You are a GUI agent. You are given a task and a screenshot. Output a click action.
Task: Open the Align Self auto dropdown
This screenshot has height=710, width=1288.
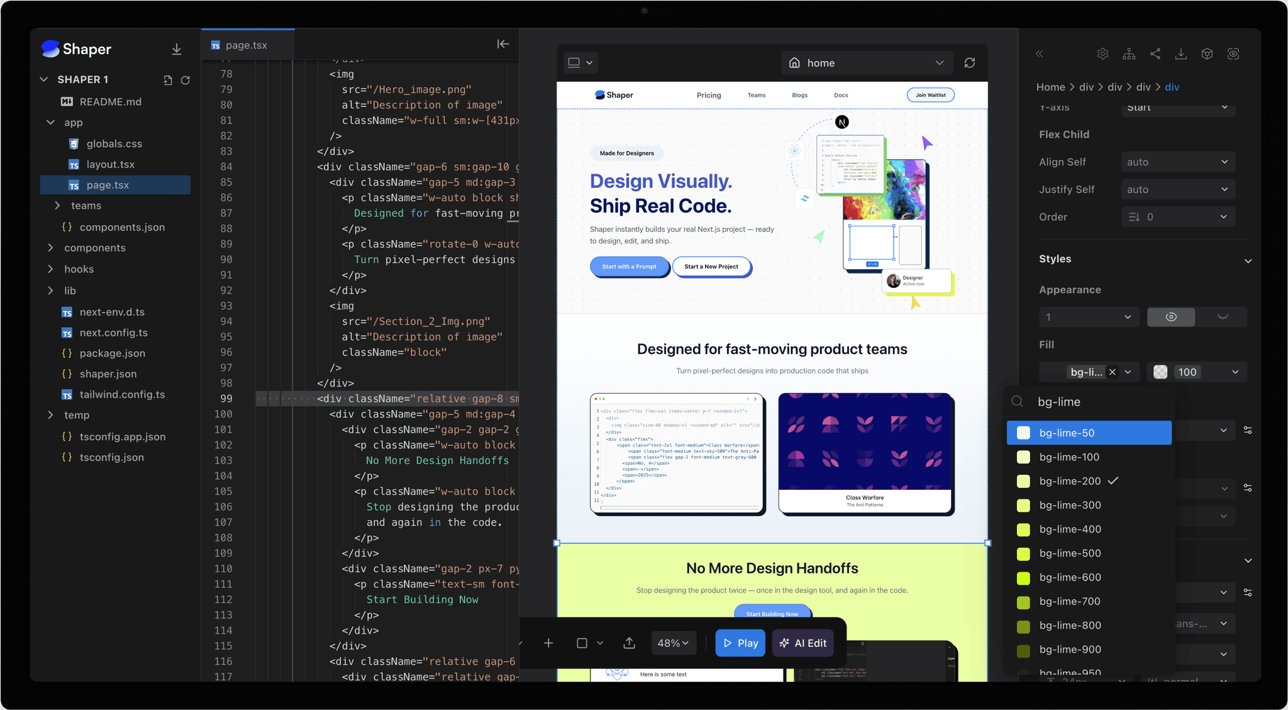coord(1178,162)
